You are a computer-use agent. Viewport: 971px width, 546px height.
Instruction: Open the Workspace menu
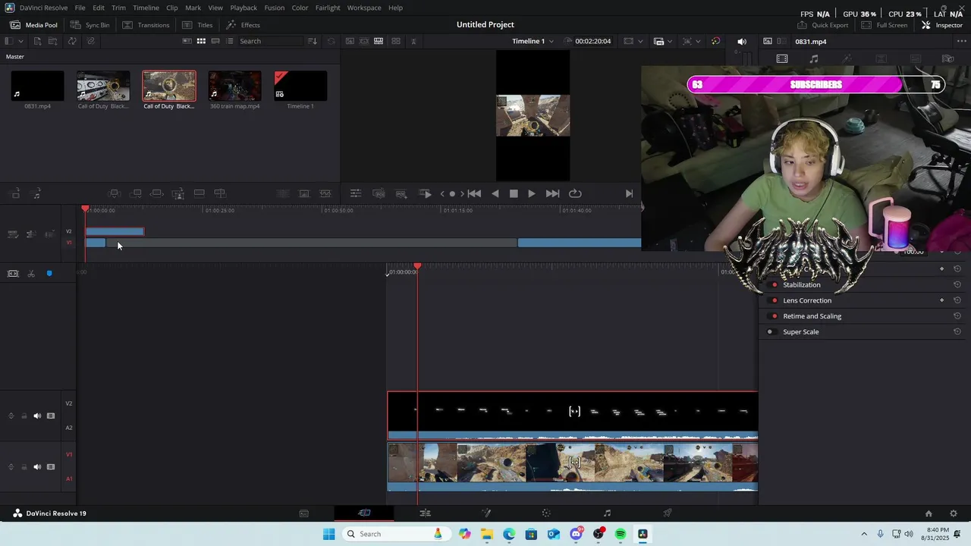(x=364, y=8)
